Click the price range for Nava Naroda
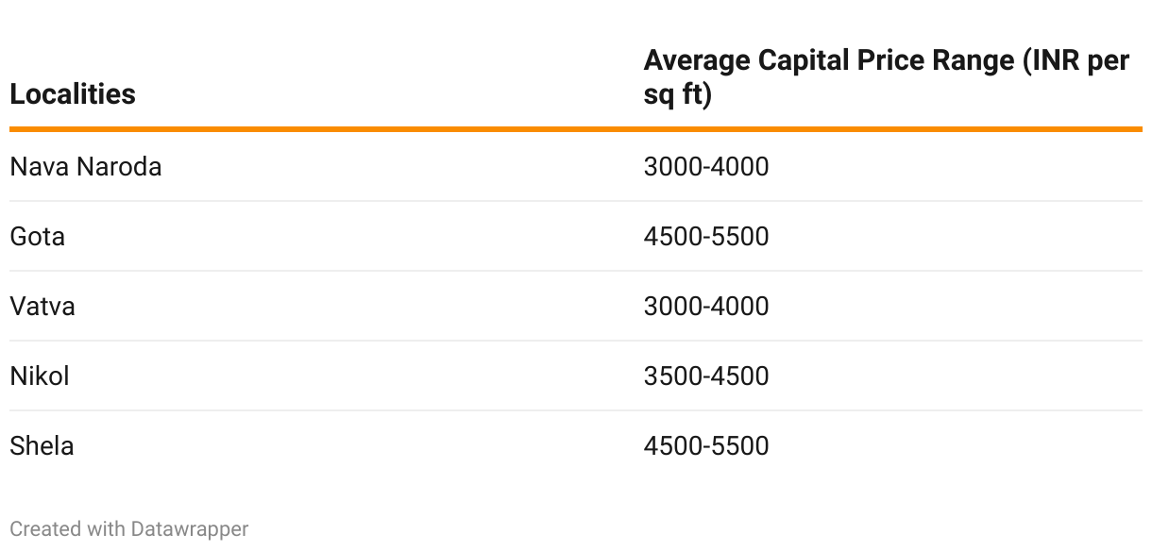This screenshot has height=551, width=1152. [x=706, y=167]
